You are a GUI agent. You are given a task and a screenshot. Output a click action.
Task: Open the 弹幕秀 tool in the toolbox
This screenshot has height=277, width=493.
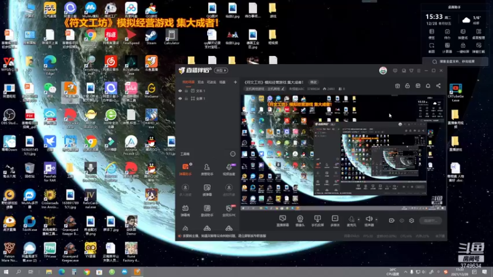[x=185, y=211]
